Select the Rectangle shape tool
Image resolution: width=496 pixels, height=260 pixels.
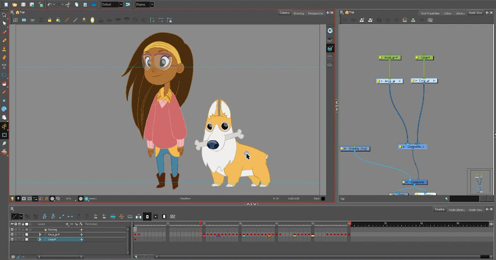[x=4, y=75]
